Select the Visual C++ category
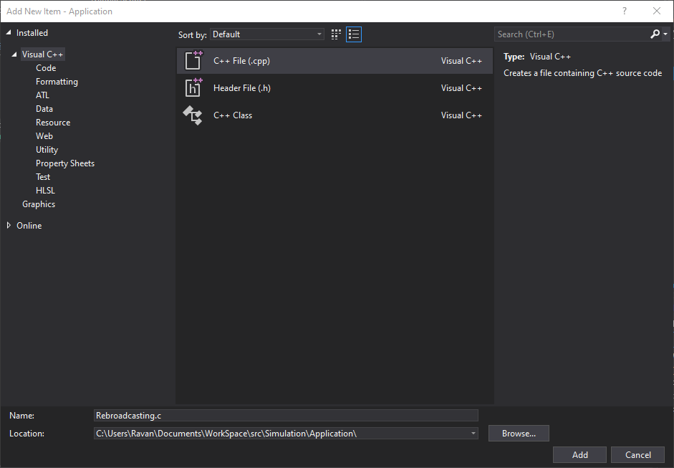Image resolution: width=674 pixels, height=468 pixels. (x=42, y=54)
